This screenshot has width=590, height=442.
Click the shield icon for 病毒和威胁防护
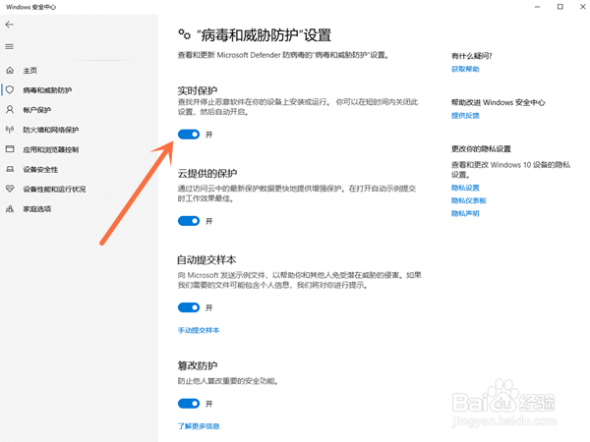10,89
